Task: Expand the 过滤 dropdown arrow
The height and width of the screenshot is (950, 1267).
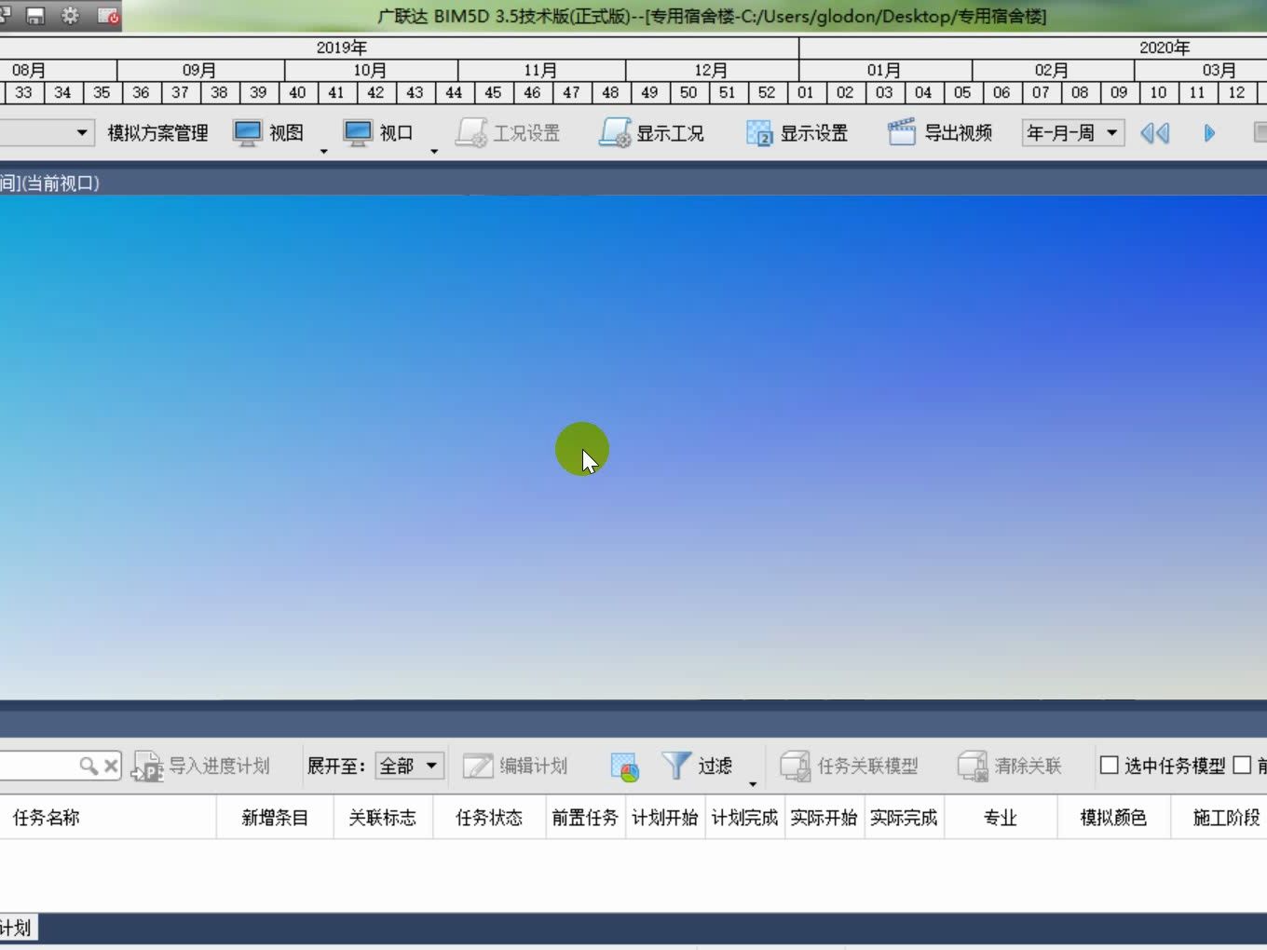Action: tap(753, 783)
